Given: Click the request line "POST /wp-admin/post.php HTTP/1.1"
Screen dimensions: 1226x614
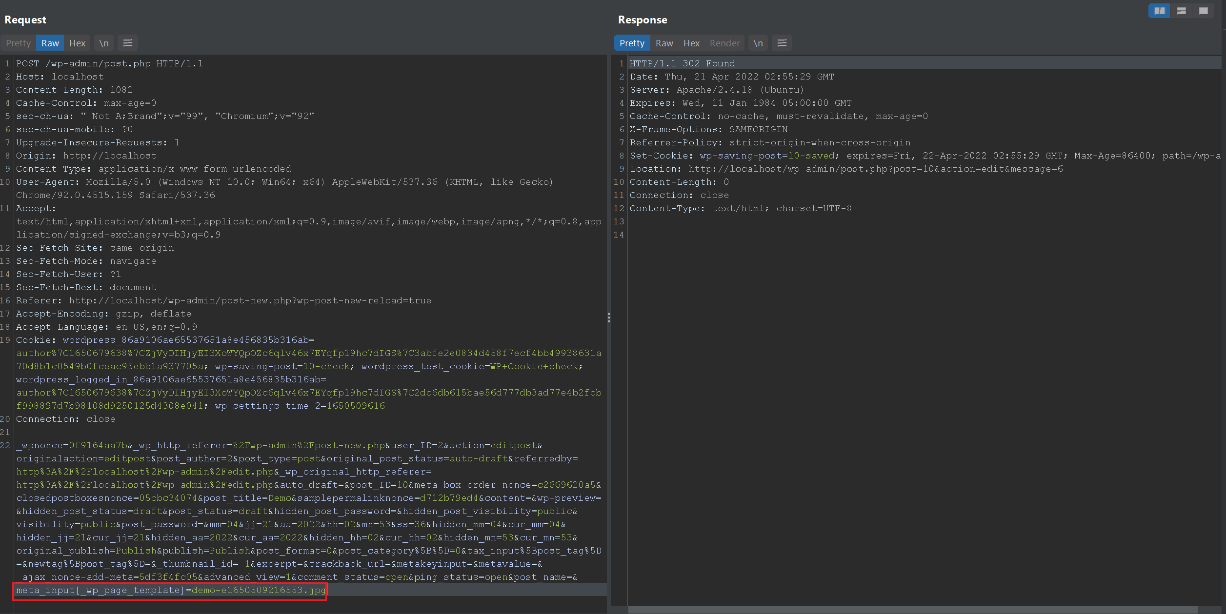Looking at the screenshot, I should pos(109,63).
